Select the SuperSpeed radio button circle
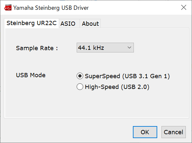192x143 pixels. tap(80, 76)
